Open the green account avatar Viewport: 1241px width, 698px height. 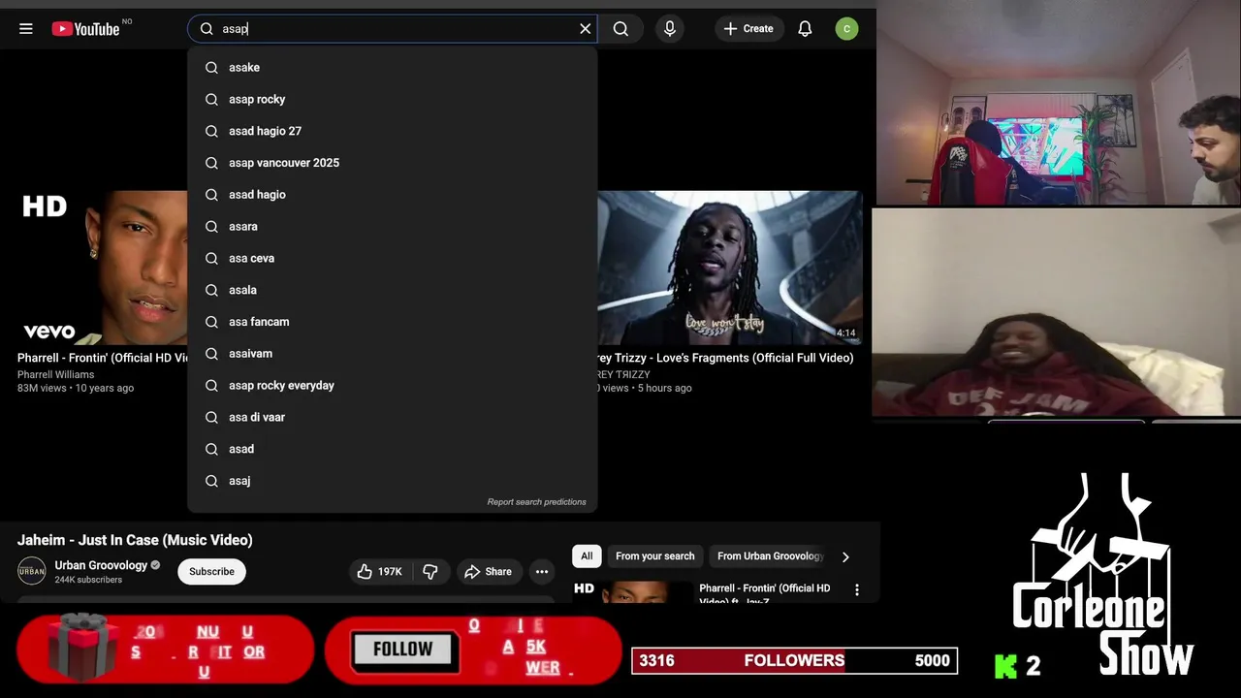pyautogui.click(x=846, y=29)
